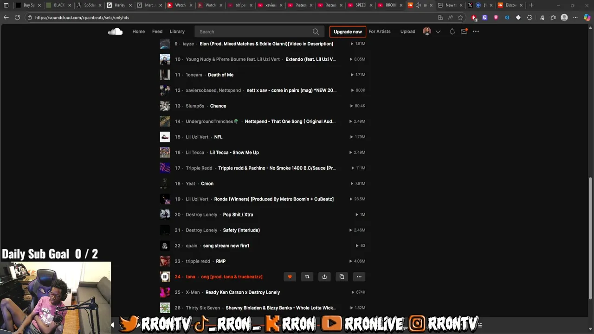594x334 pixels.
Task: Open track 20 Pop Shit / Xtra
Action: click(x=238, y=215)
